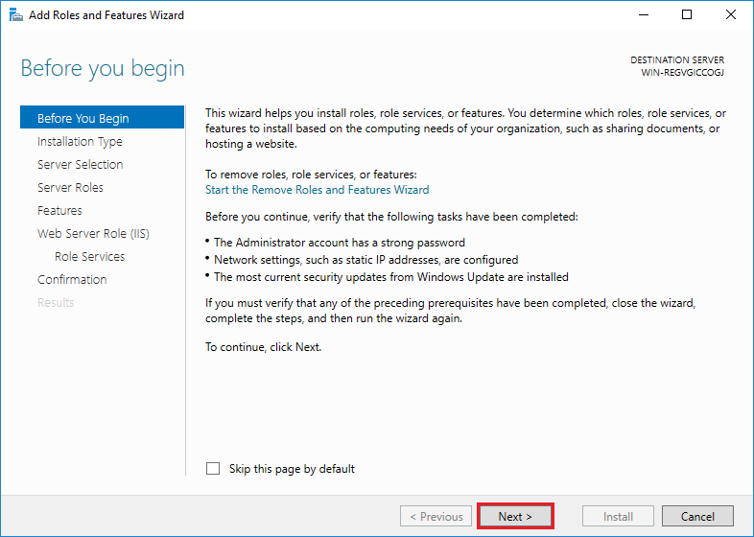Jump to Confirmation step
The height and width of the screenshot is (537, 754).
(x=72, y=280)
